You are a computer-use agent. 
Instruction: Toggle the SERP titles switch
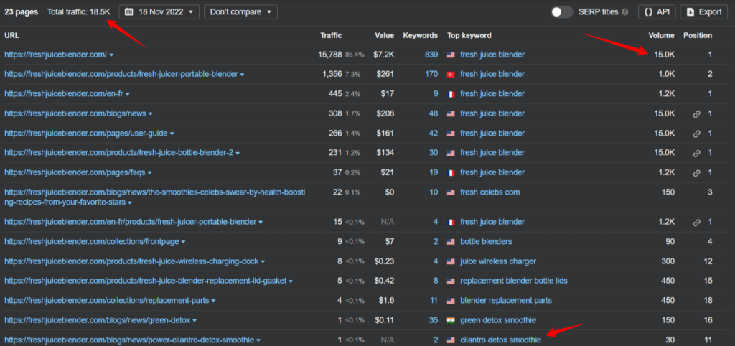(561, 12)
